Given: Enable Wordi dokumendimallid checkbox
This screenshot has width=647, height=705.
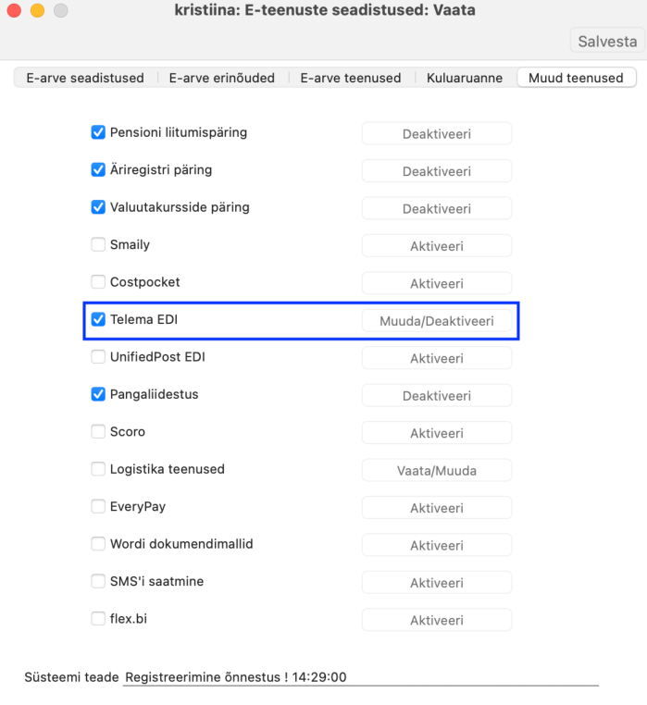Looking at the screenshot, I should click(x=98, y=544).
